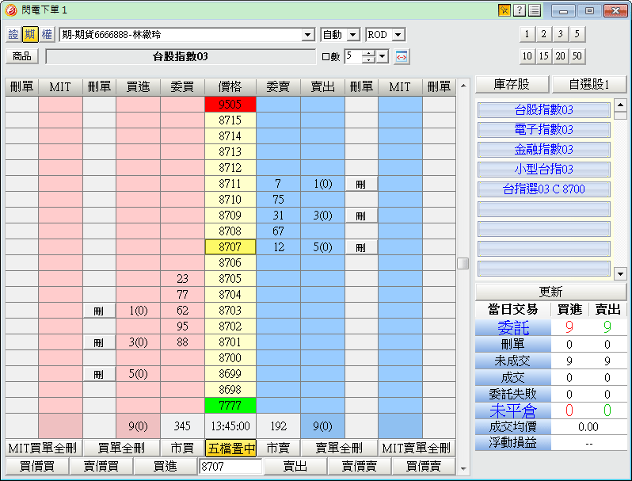Click the 更新 refresh button
632x481 pixels.
(550, 292)
